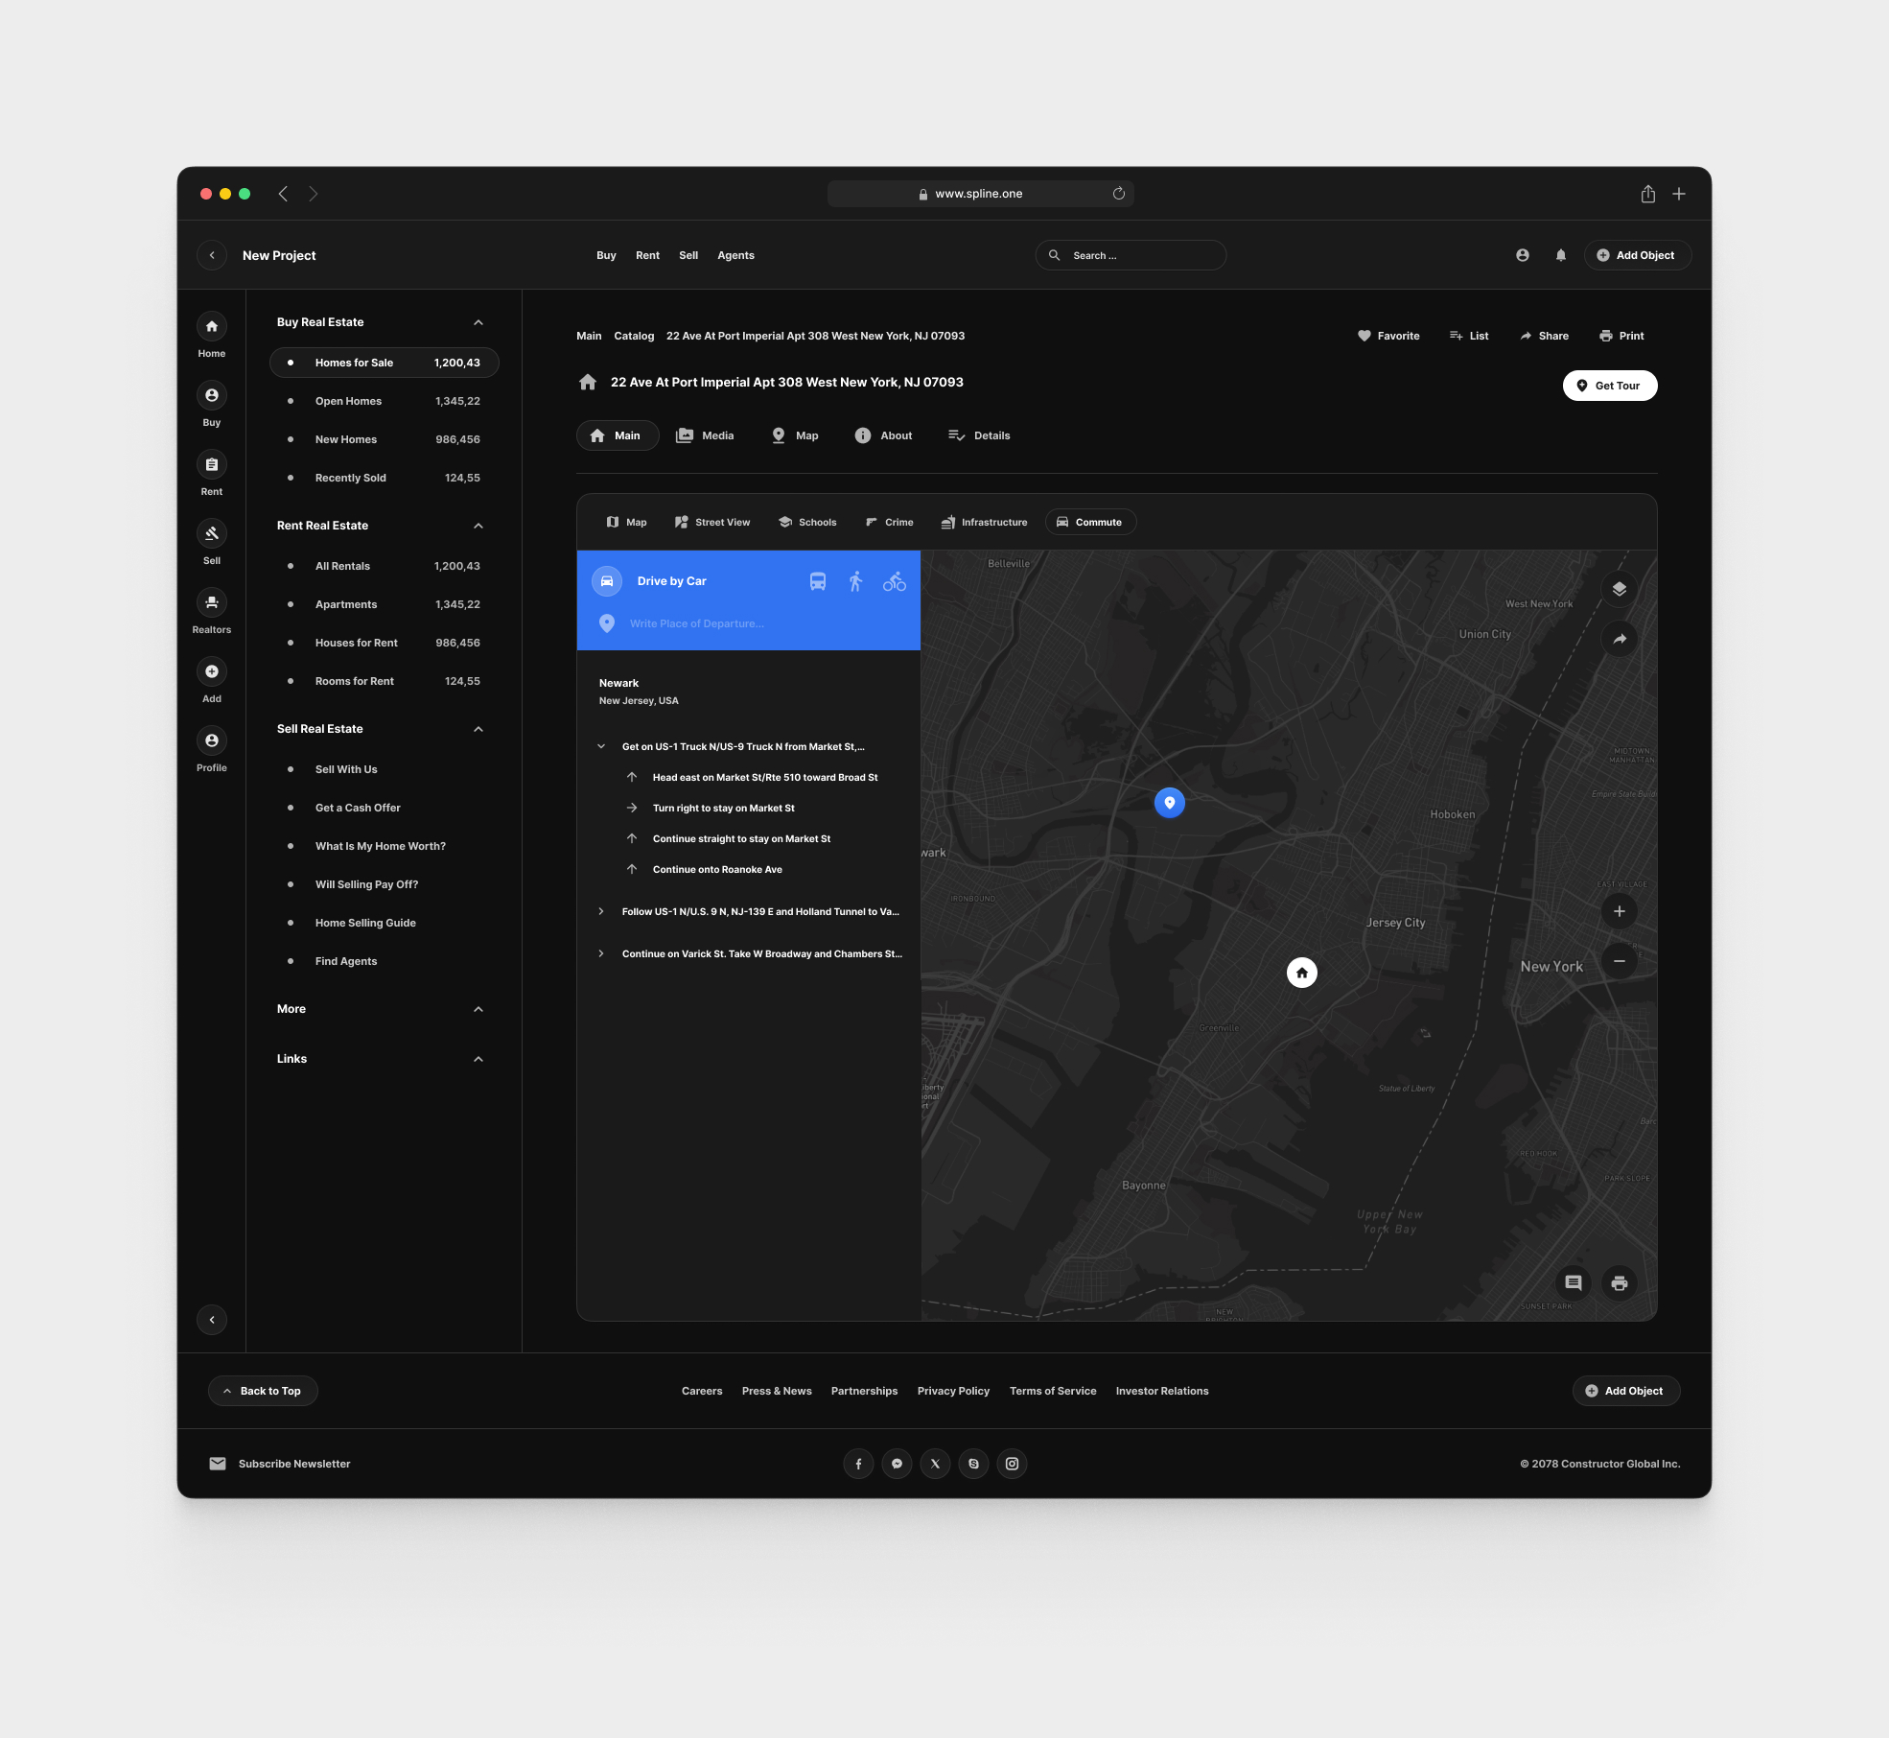
Task: Open Profile icon in left rail
Action: 212,741
